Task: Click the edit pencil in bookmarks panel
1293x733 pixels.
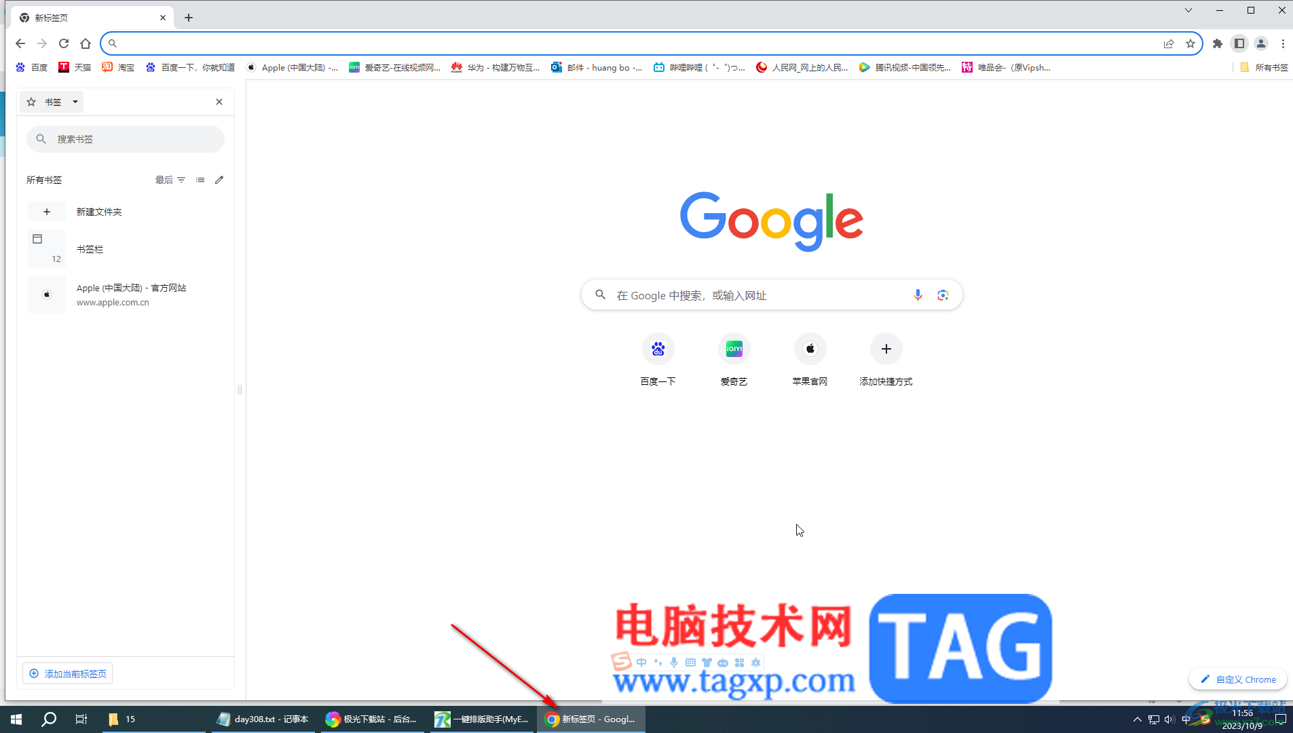Action: point(219,180)
